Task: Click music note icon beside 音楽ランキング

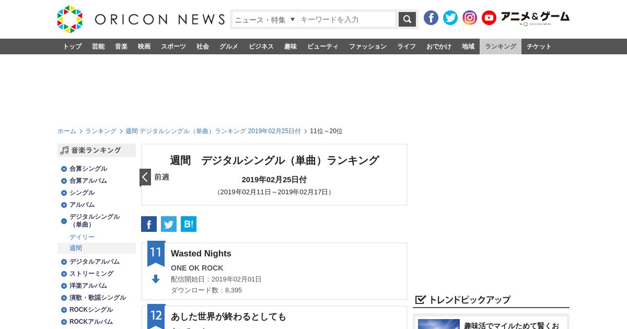Action: pyautogui.click(x=65, y=150)
